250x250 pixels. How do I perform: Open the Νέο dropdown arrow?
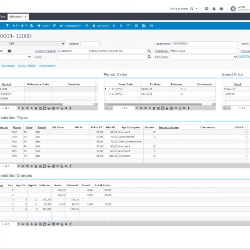49,26
